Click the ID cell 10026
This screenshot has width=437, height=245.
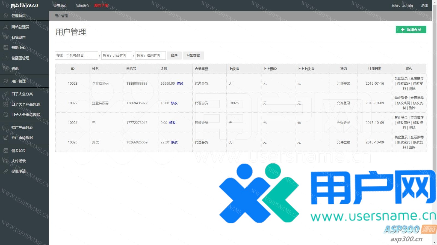73,123
